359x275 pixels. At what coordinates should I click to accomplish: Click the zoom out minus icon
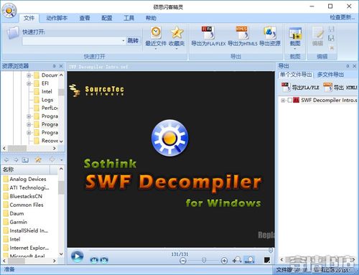tap(183, 261)
